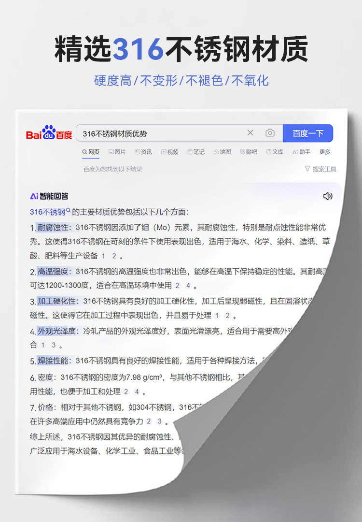Open citation 1 after 肥料等生产设备

103,256
